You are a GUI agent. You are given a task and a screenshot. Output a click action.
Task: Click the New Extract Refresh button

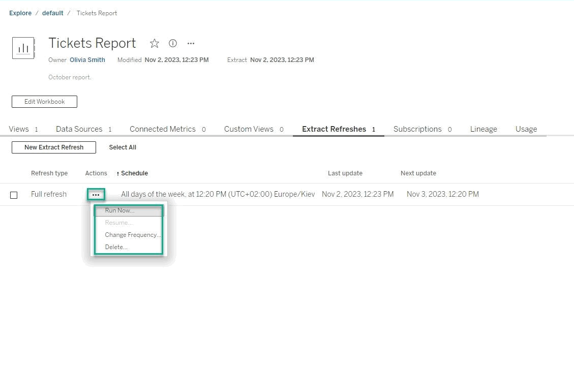pos(54,147)
